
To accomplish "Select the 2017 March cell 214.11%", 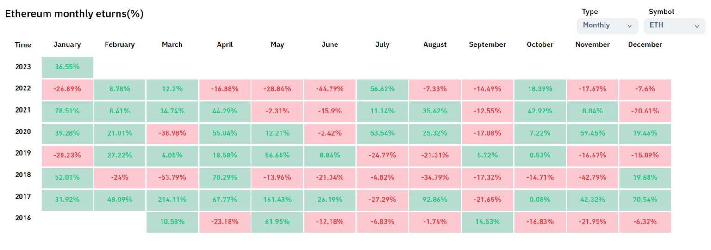I will tap(172, 200).
